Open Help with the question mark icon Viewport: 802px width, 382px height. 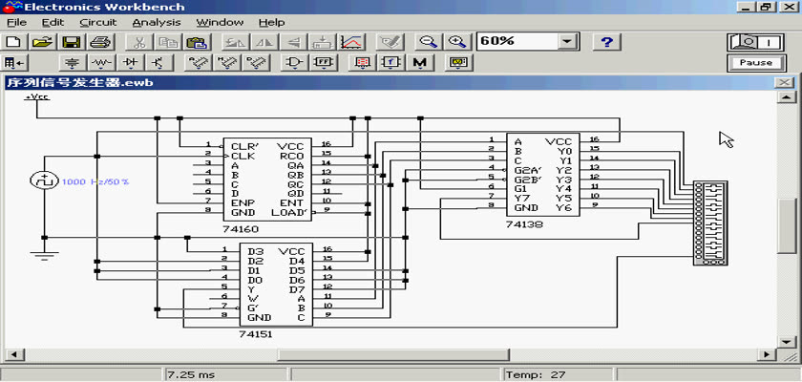click(x=606, y=42)
